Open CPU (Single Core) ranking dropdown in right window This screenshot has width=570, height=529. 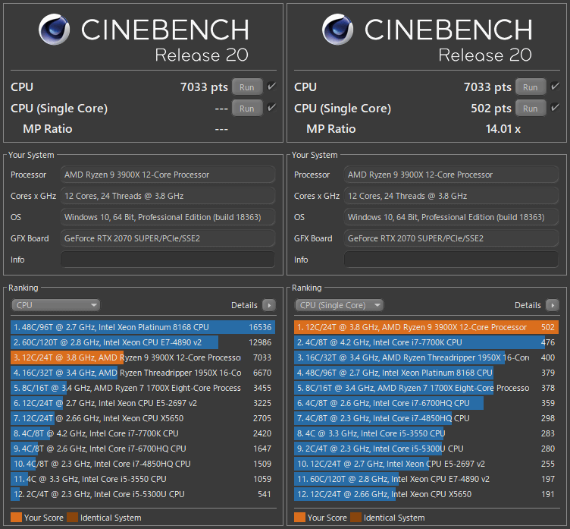click(x=339, y=305)
